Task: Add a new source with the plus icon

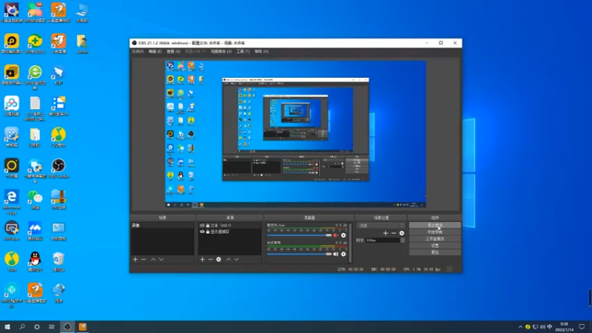Action: point(202,260)
